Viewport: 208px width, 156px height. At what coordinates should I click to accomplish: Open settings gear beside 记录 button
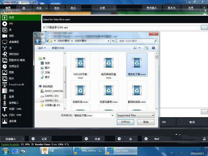click(33, 139)
